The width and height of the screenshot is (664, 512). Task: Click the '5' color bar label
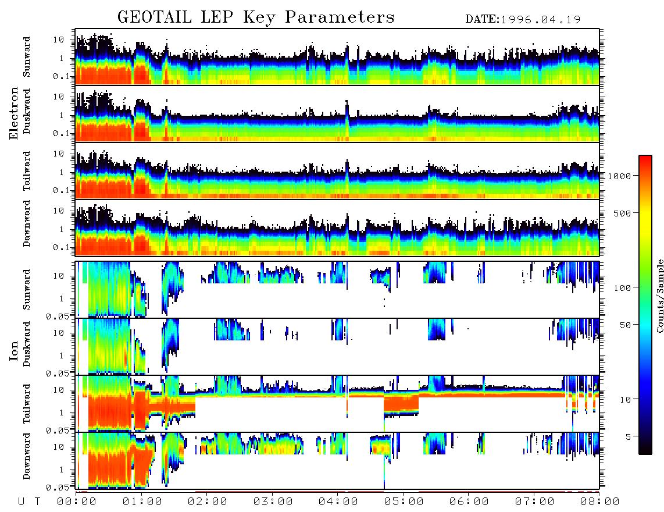click(628, 436)
